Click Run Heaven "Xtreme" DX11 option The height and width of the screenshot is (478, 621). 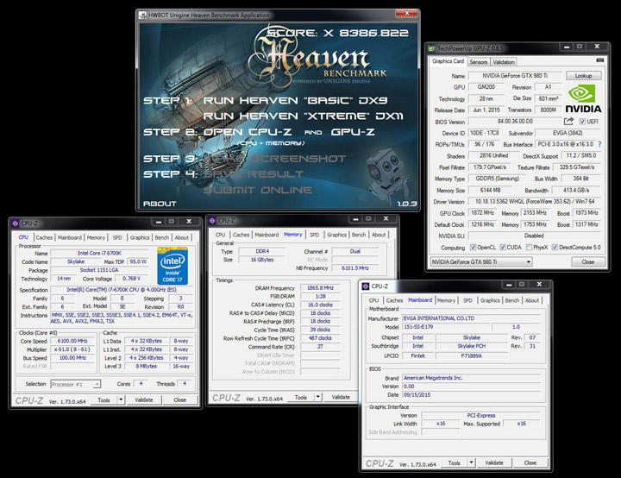(x=303, y=116)
